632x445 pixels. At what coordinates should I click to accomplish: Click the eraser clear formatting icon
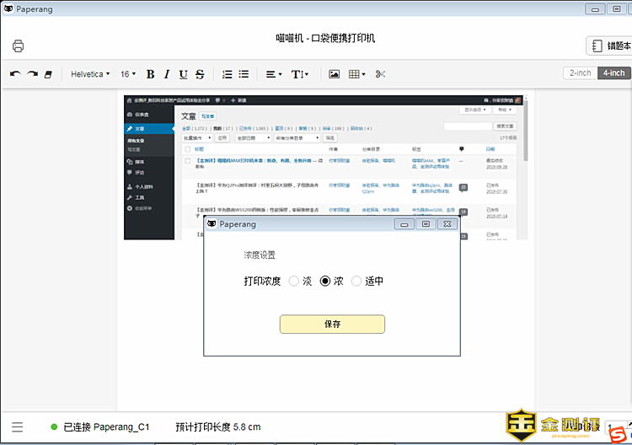pos(48,74)
